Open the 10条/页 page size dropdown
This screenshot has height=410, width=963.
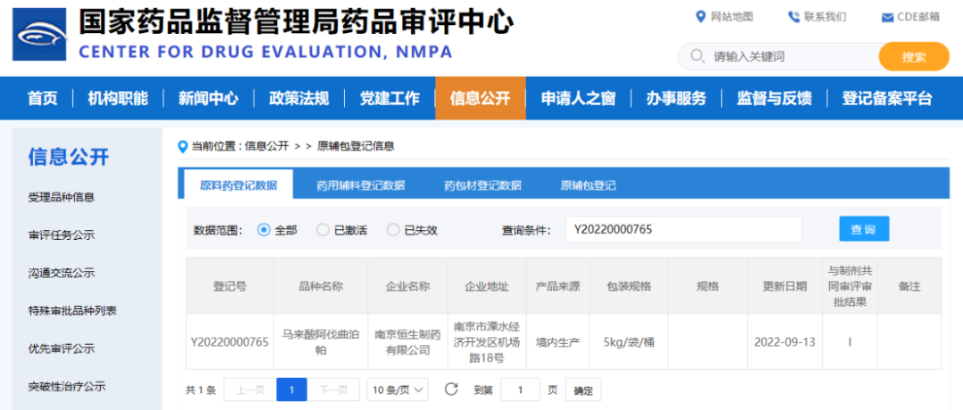click(x=398, y=389)
